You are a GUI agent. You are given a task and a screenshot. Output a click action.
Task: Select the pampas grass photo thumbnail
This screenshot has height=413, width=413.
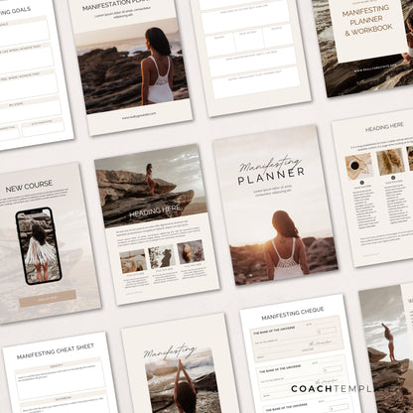(390, 161)
